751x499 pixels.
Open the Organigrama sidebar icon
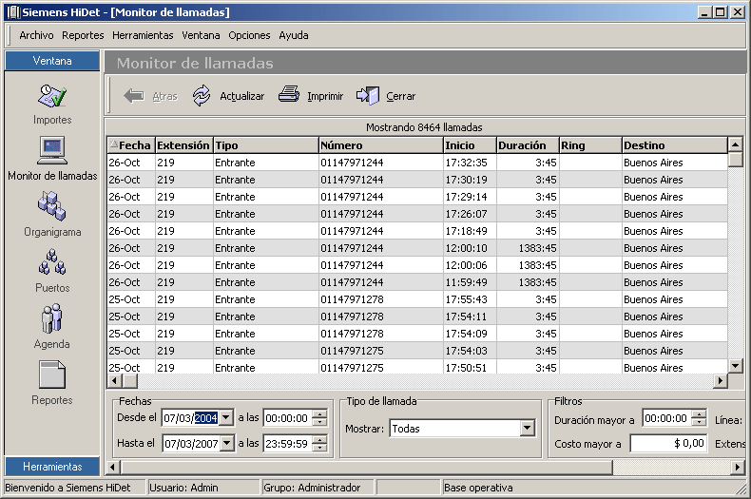(x=52, y=206)
